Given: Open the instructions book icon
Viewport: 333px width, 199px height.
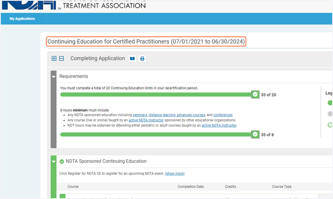Looking at the screenshot, I should click(x=132, y=59).
